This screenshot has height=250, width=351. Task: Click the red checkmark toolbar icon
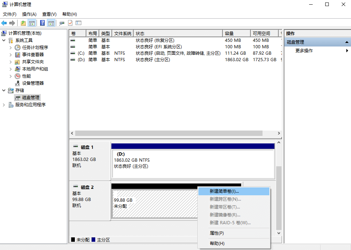[x=69, y=23]
